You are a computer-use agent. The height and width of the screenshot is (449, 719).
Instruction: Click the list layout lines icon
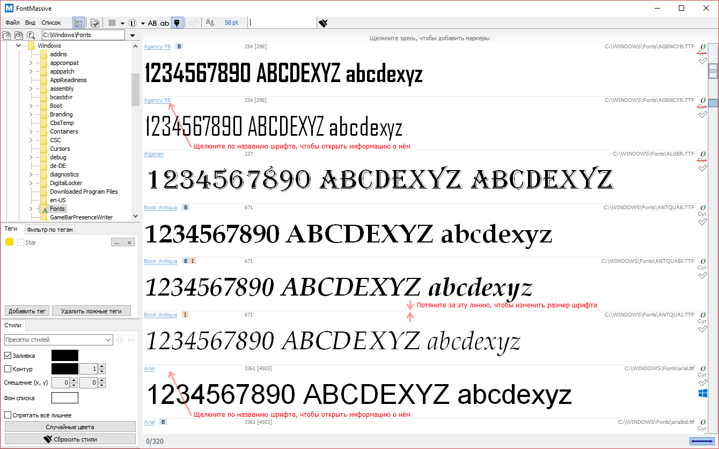pos(112,23)
